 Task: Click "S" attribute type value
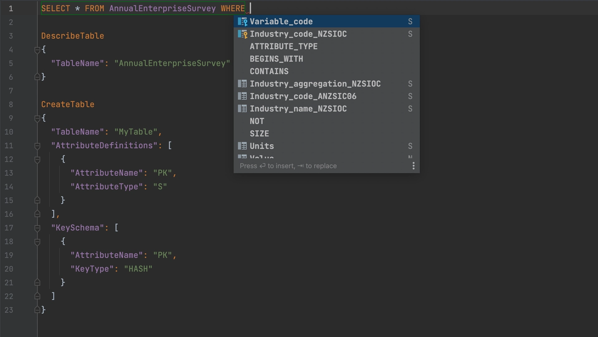160,187
